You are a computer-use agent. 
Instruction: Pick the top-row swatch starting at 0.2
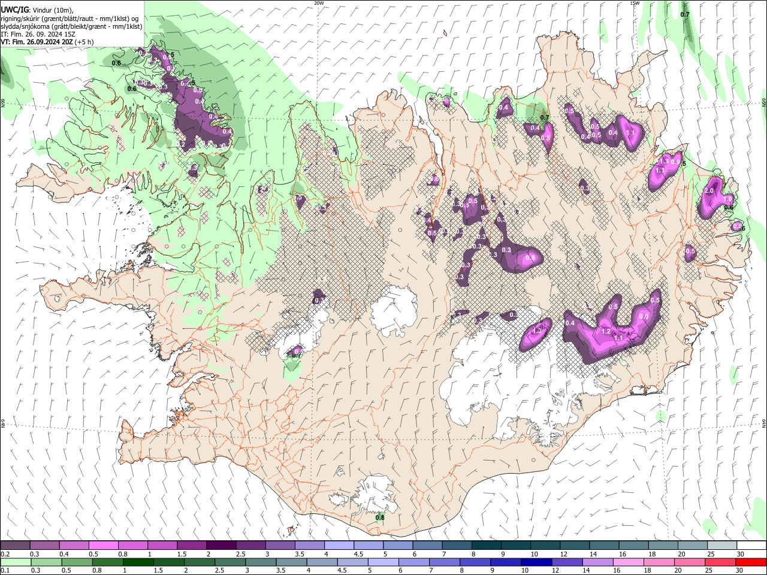15,546
